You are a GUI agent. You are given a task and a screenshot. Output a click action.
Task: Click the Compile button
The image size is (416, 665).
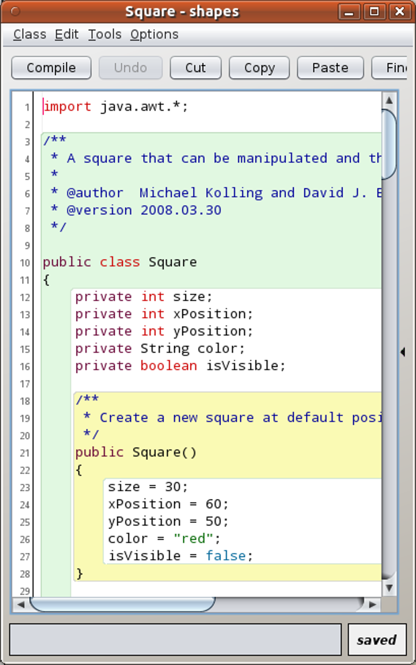click(x=51, y=68)
